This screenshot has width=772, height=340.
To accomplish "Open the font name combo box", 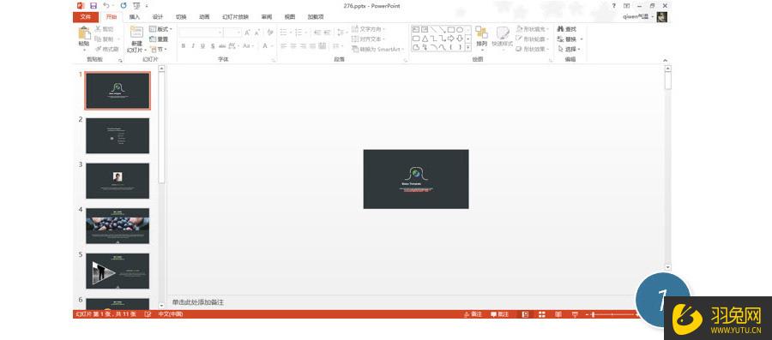I will coord(201,33).
